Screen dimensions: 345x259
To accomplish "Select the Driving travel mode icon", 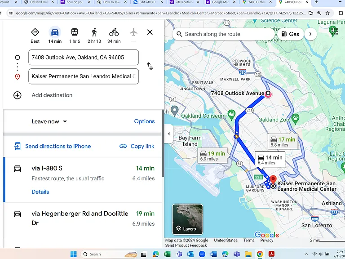I will pos(55,32).
